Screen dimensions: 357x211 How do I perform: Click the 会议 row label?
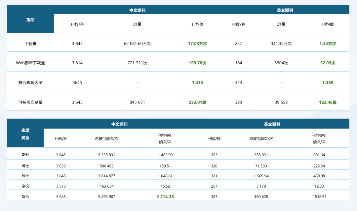pos(25,186)
